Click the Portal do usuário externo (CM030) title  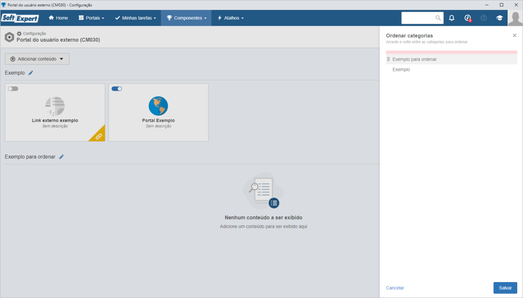58,40
